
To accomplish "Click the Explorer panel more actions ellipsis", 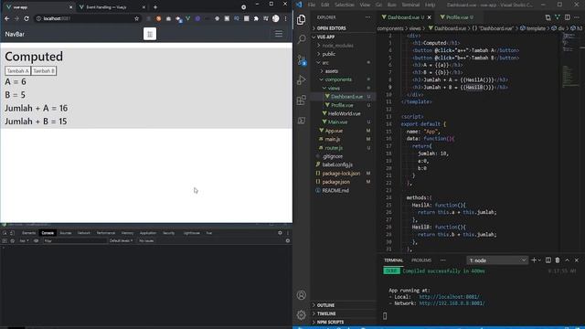I will point(367,17).
